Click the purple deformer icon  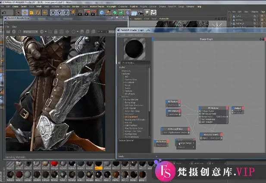coord(128,13)
